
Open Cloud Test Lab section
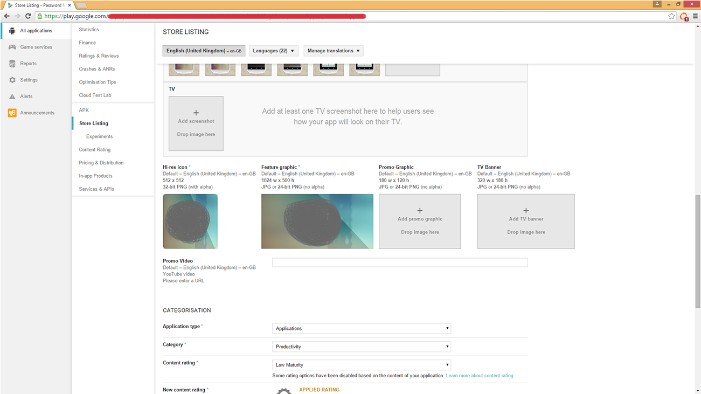(95, 95)
